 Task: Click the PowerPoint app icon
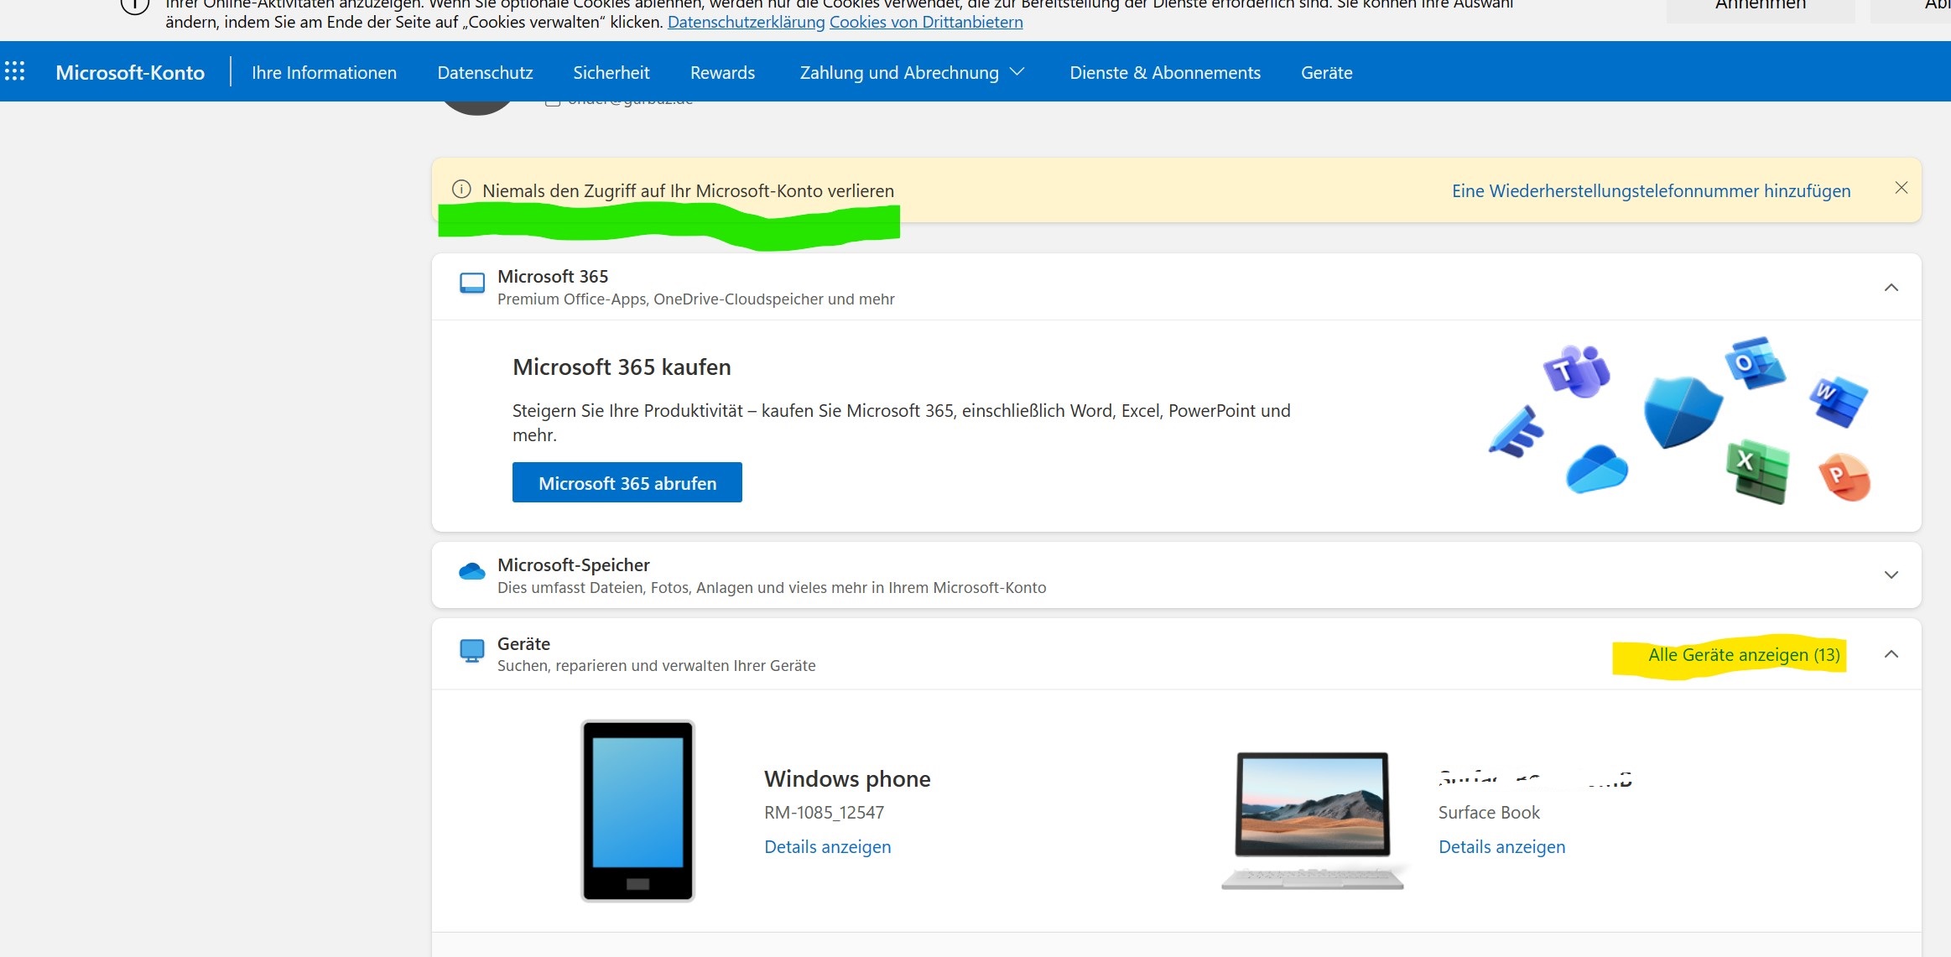1844,477
